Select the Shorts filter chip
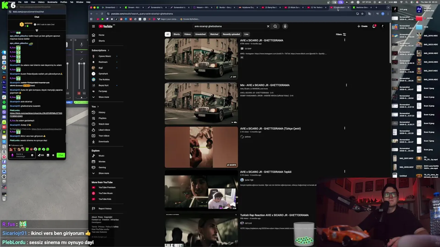 click(x=176, y=34)
